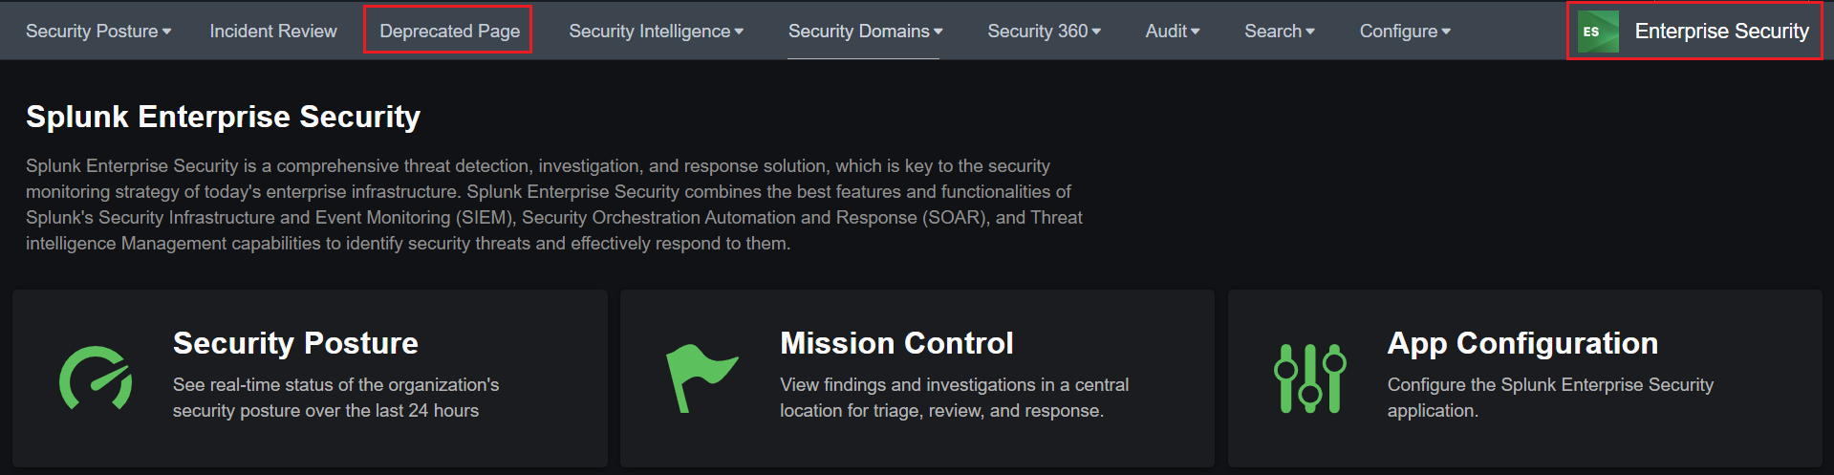Image resolution: width=1834 pixels, height=475 pixels.
Task: Expand the Configure menu
Action: [1404, 32]
